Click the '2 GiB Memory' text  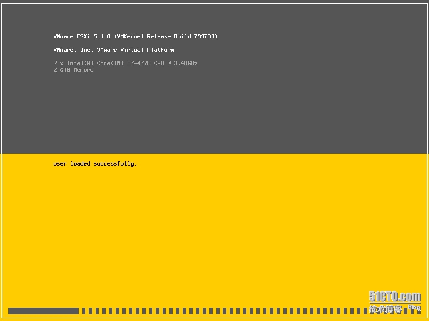point(73,70)
